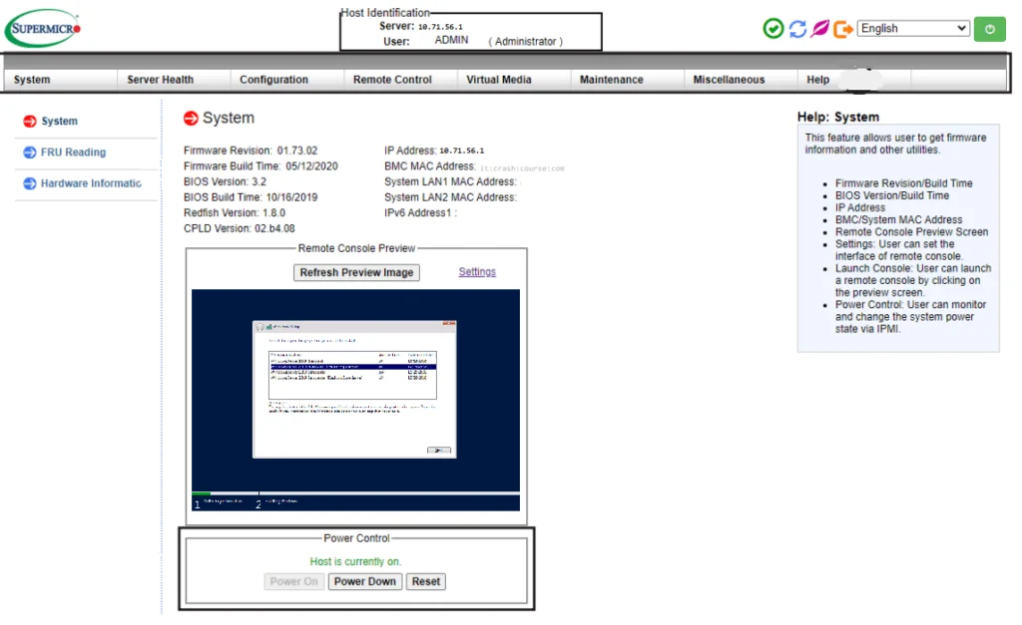Click the 'CPLD Version: 02.b4.08' text

(240, 228)
